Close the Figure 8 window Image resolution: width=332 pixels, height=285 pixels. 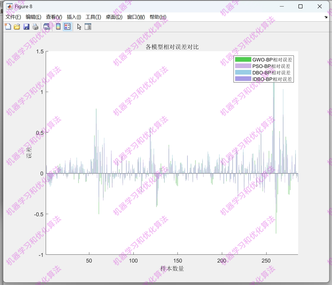320,6
